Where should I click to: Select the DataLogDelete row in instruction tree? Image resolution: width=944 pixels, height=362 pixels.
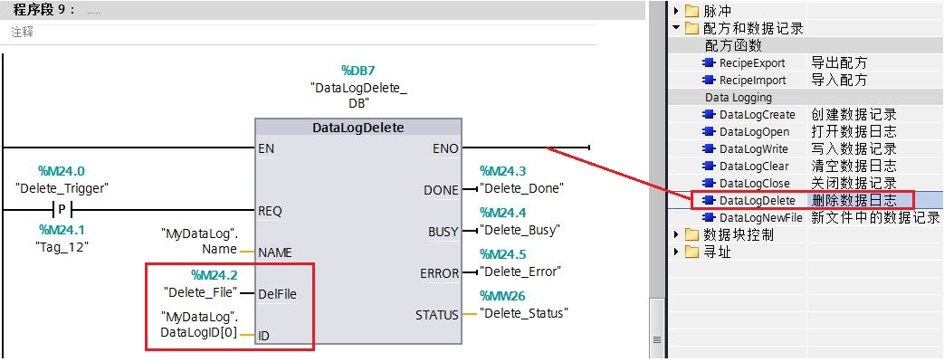pos(757,201)
